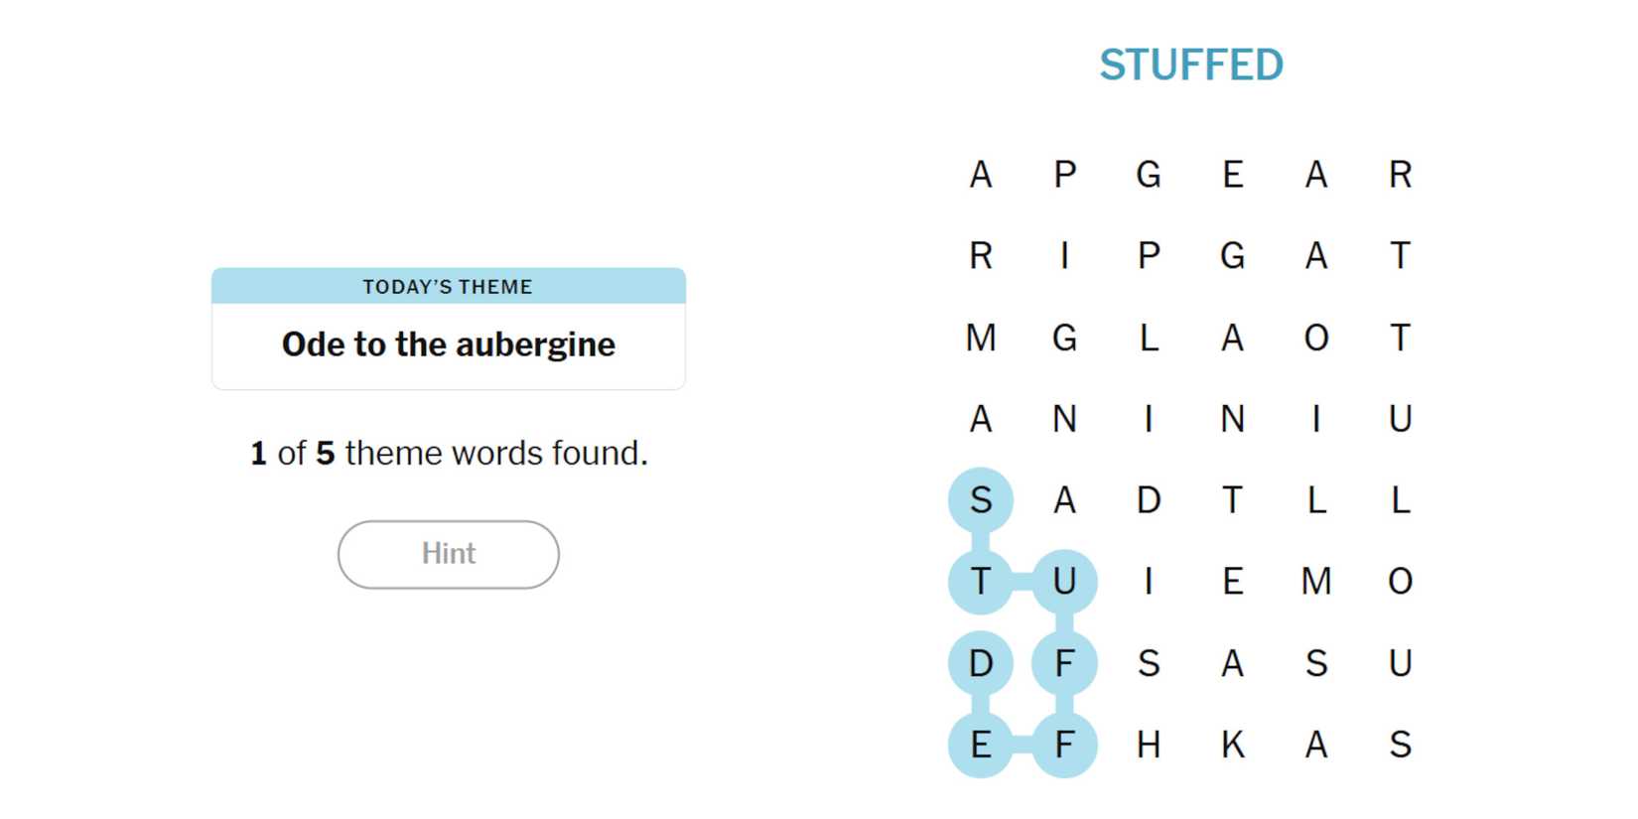The width and height of the screenshot is (1638, 819).
Task: Click the STUFFED word above the grid
Action: click(x=1190, y=66)
